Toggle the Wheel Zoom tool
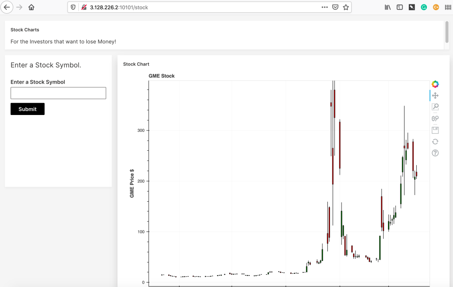This screenshot has width=453, height=287. click(435, 119)
